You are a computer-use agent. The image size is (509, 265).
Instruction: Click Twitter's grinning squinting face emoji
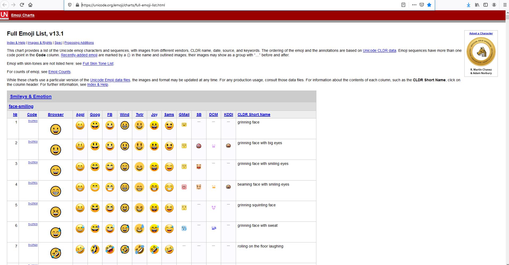click(139, 208)
